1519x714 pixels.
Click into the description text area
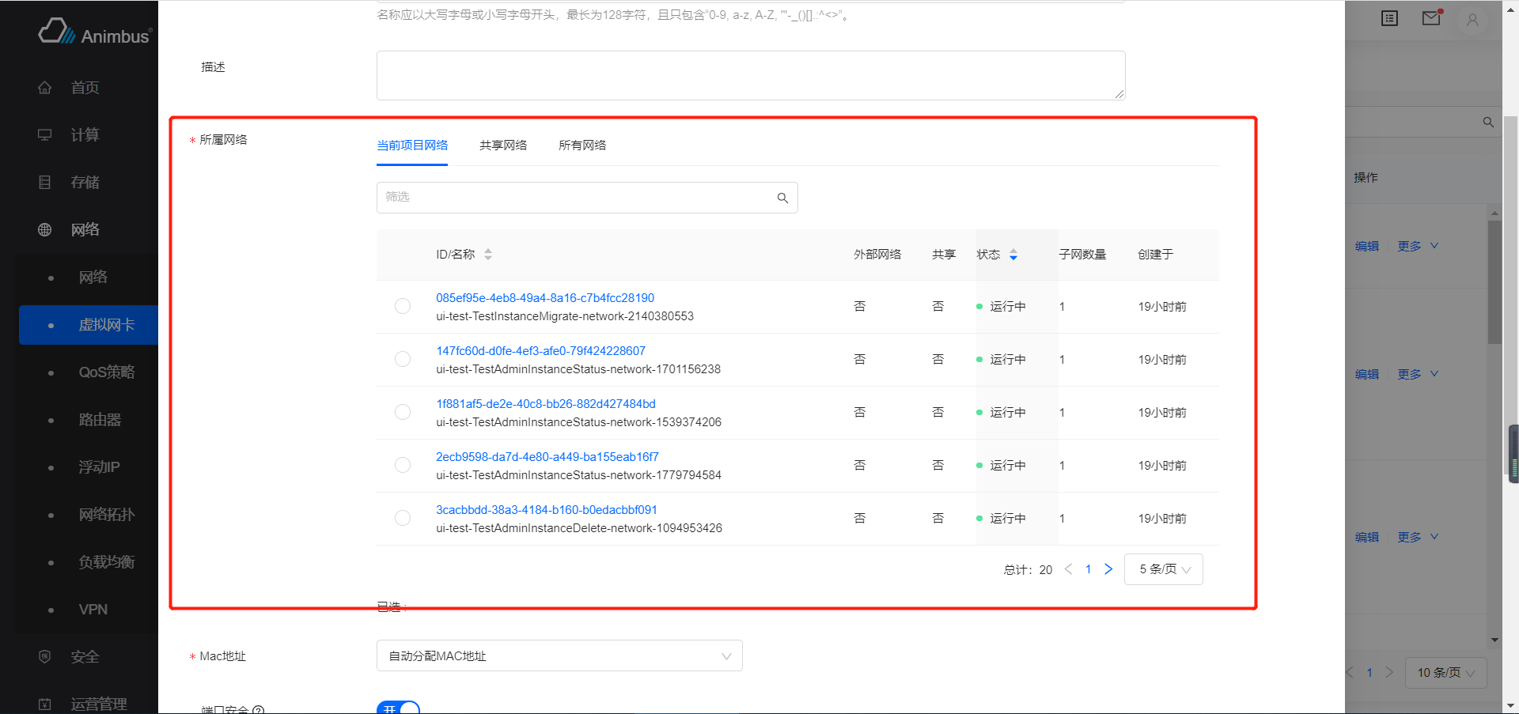pyautogui.click(x=751, y=76)
